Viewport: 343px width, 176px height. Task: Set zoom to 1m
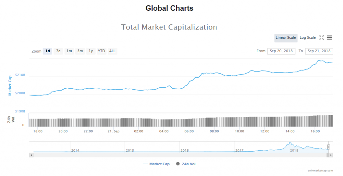click(69, 51)
